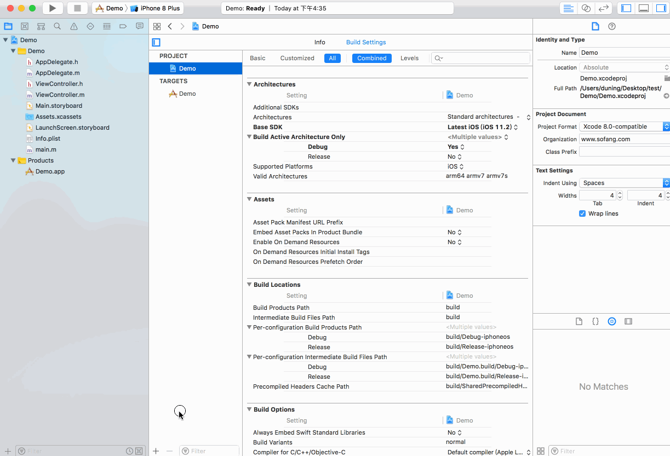Show the Assistant editor
The width and height of the screenshot is (670, 456).
click(x=586, y=8)
